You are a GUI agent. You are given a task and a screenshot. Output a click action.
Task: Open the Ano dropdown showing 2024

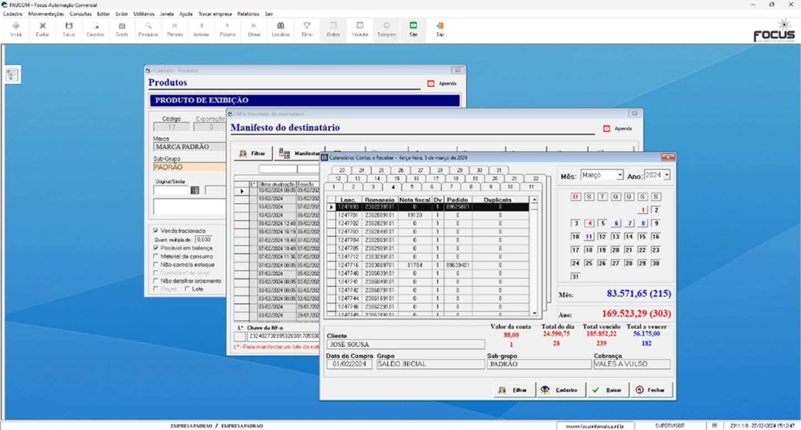pyautogui.click(x=666, y=175)
